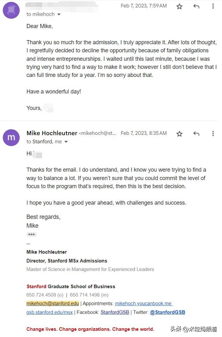The image size is (222, 337).
Task: Open the mikehoch.youcanbook.me appointments link
Action: pos(143,303)
